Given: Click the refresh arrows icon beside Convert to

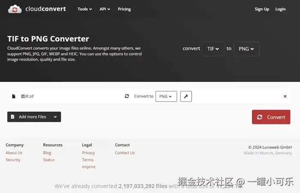Looking at the screenshot, I should tap(127, 96).
